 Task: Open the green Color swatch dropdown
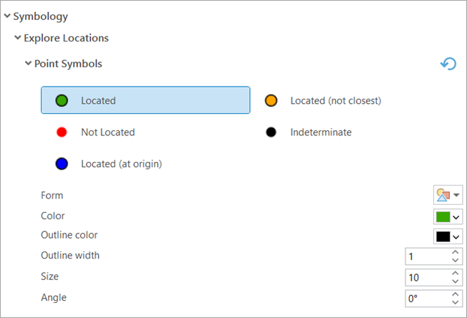[x=448, y=217]
